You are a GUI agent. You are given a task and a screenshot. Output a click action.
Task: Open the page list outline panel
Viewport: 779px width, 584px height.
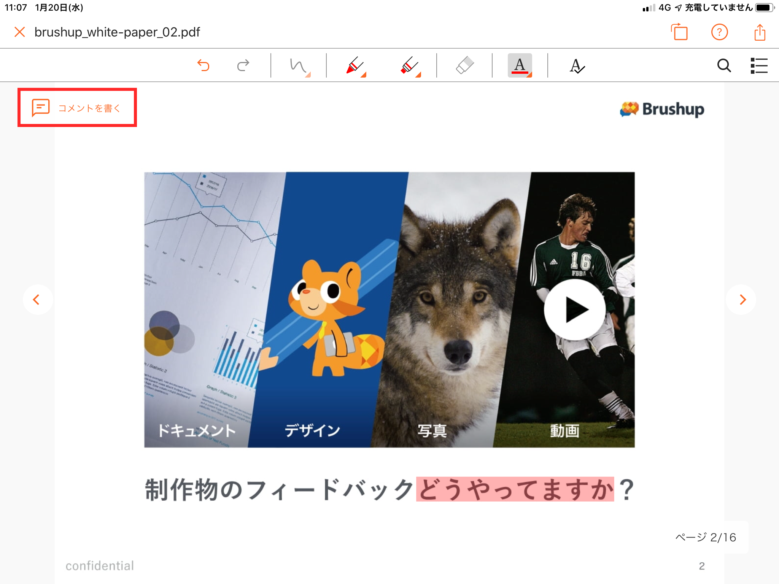point(759,65)
